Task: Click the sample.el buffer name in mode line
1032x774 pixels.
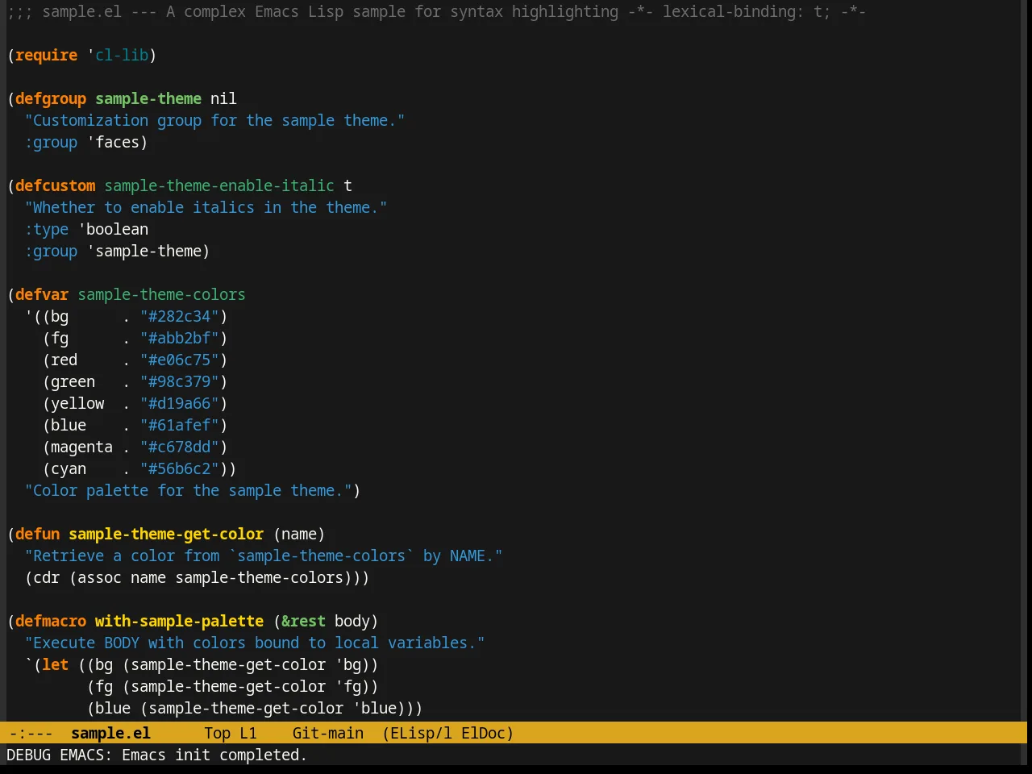Action: pyautogui.click(x=110, y=733)
